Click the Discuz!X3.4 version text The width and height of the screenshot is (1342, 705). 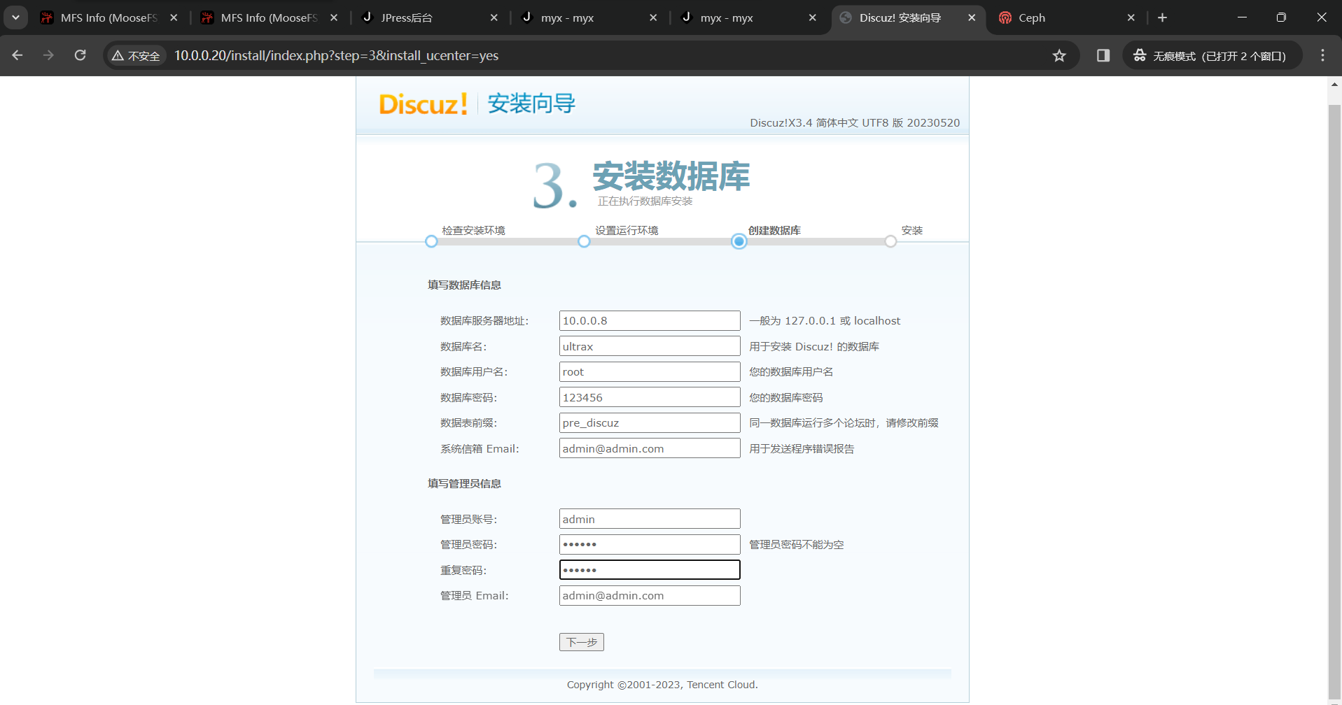click(x=855, y=122)
